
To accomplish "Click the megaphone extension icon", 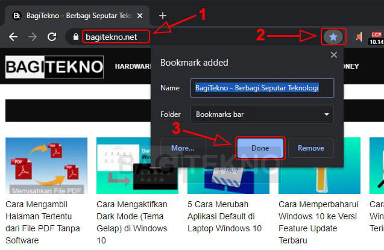I will tap(359, 37).
